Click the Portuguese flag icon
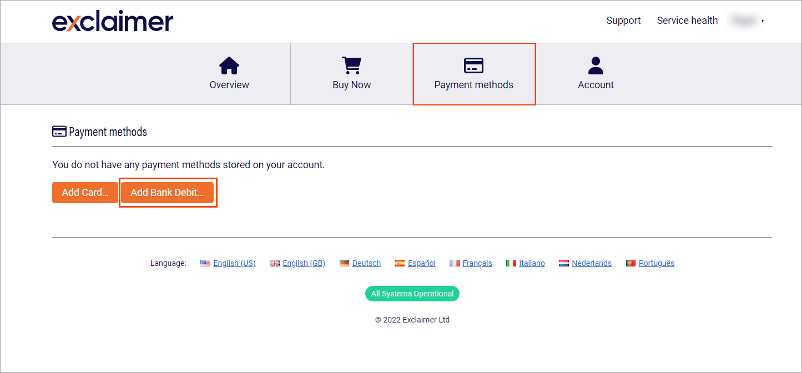This screenshot has width=802, height=373. 630,263
